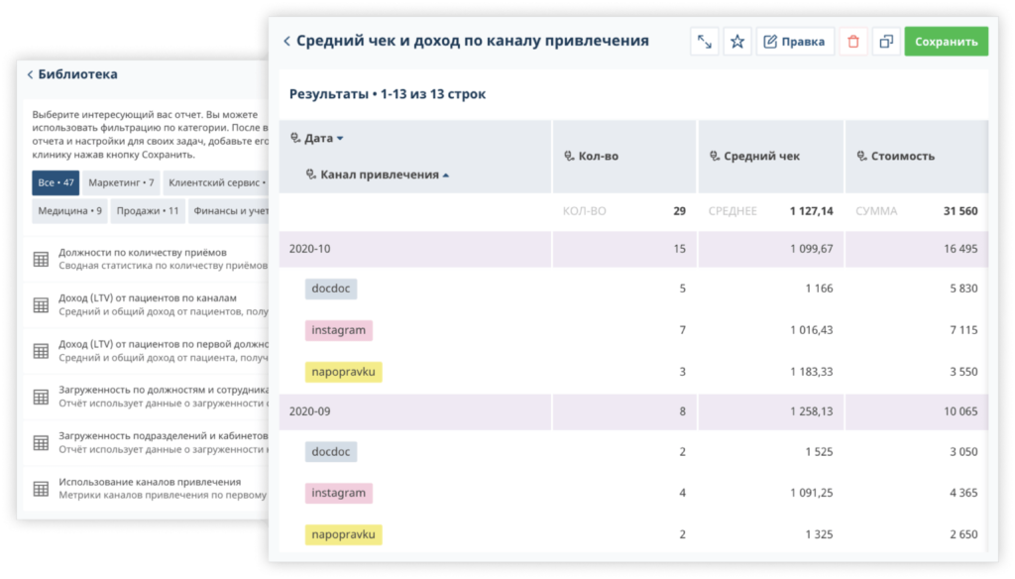Toggle Канал привлечения sort arrow
This screenshot has width=1015, height=579.
[x=446, y=175]
